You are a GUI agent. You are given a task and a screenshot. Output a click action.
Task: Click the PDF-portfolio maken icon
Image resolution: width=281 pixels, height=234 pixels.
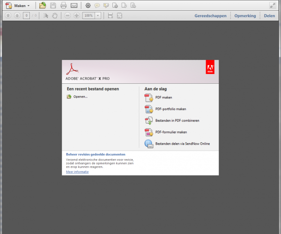pyautogui.click(x=148, y=109)
